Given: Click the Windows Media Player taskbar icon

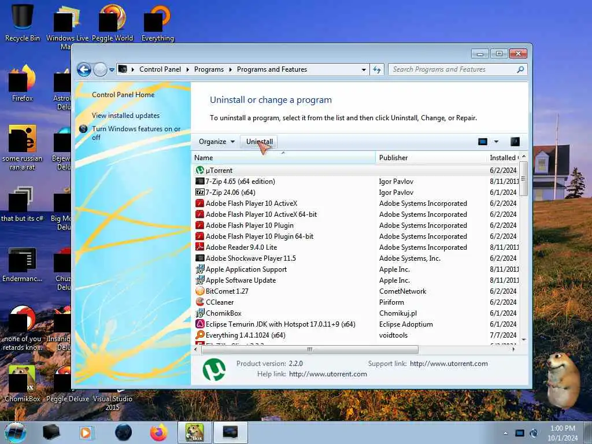Looking at the screenshot, I should click(x=86, y=432).
